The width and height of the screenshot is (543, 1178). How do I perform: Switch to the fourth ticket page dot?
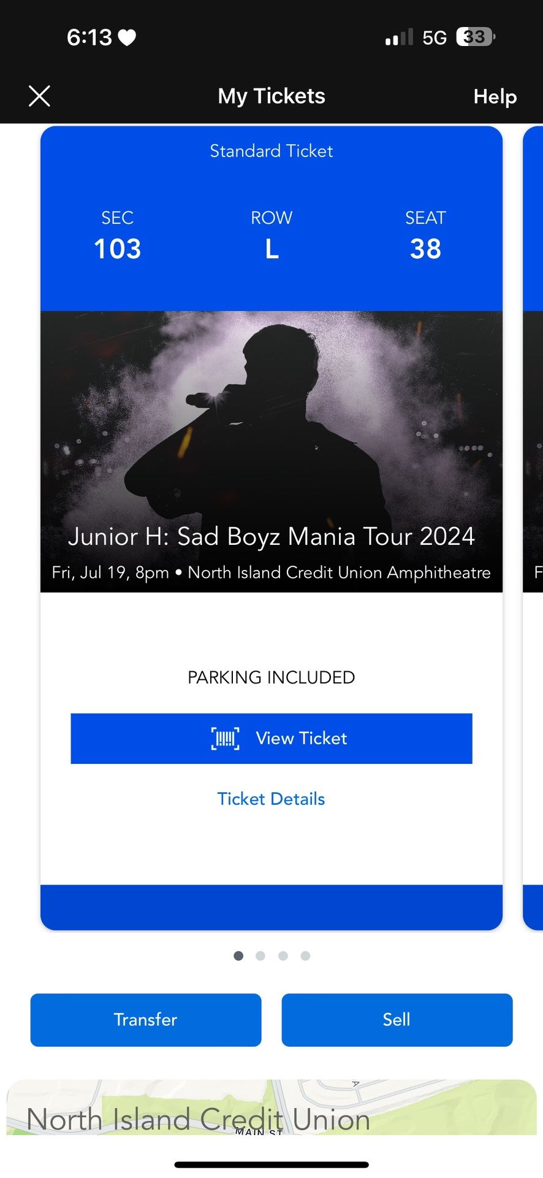(x=305, y=955)
